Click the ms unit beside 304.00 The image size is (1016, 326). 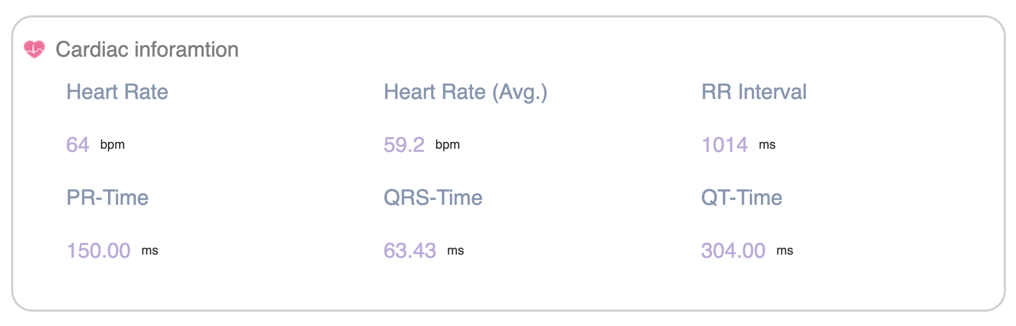coord(784,251)
